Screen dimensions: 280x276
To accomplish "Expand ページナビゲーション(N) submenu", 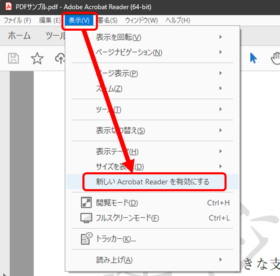I will 152,52.
